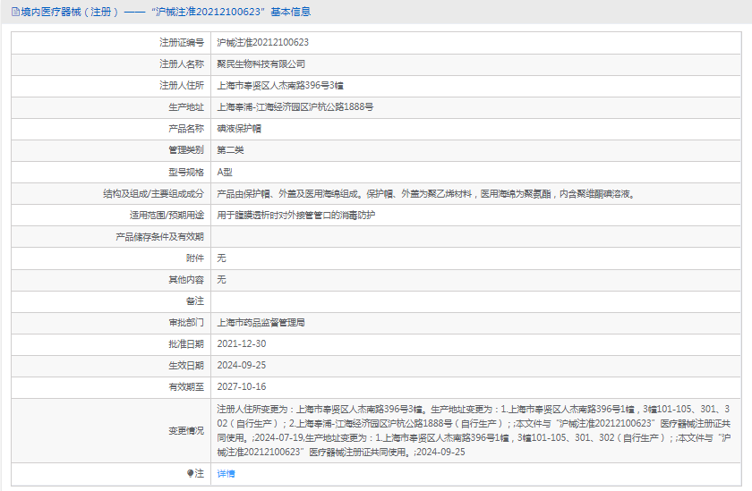Click the 注册人住所 row label
The width and height of the screenshot is (752, 491).
pyautogui.click(x=182, y=86)
